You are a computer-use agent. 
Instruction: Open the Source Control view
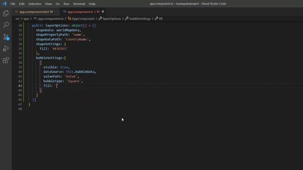(x=6, y=37)
